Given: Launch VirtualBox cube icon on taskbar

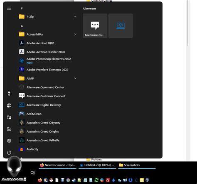Looking at the screenshot, I should [147, 180].
